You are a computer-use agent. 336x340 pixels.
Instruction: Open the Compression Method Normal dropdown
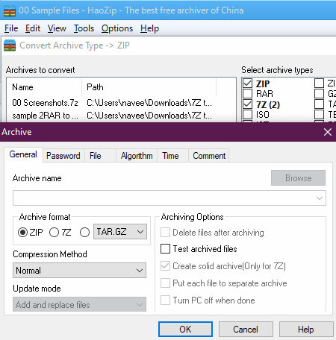pyautogui.click(x=79, y=271)
